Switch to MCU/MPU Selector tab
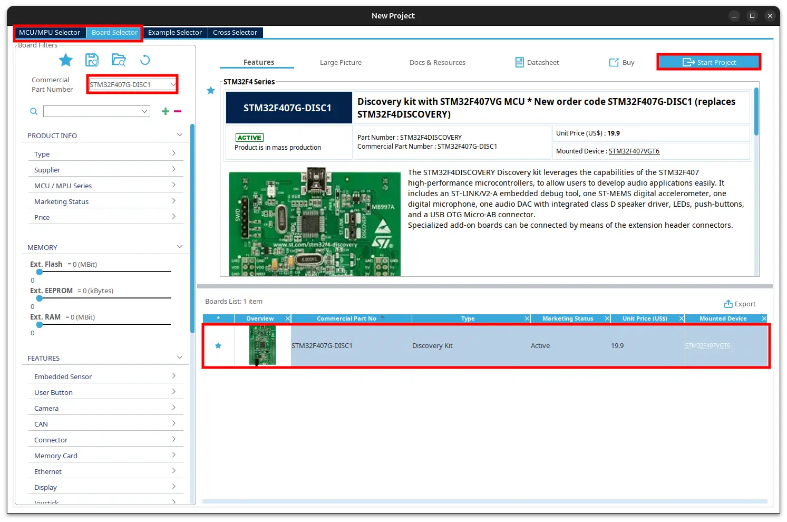This screenshot has height=522, width=787. tap(50, 33)
